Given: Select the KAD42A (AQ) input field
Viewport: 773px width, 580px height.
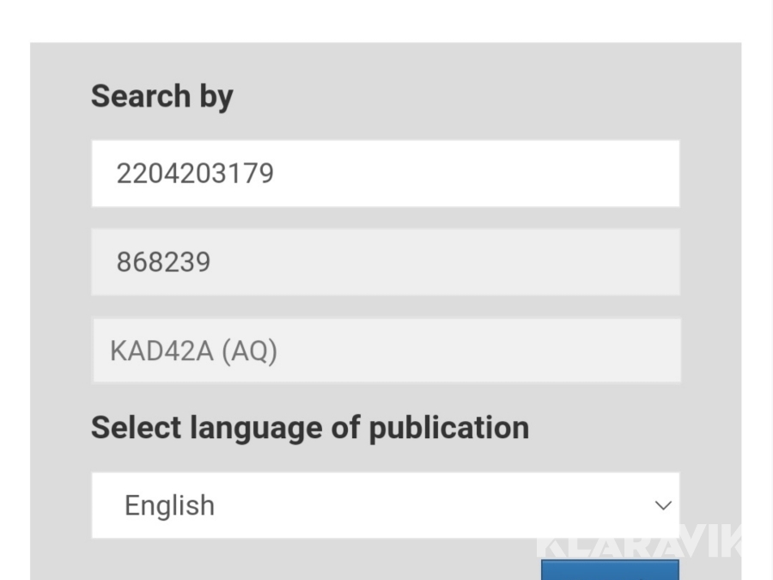Looking at the screenshot, I should (x=385, y=351).
